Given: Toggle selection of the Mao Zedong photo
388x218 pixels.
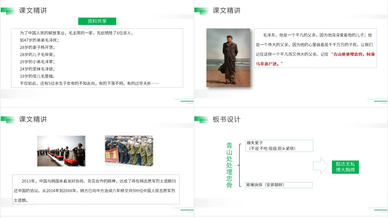Looking at the screenshot, I should click(x=228, y=57).
